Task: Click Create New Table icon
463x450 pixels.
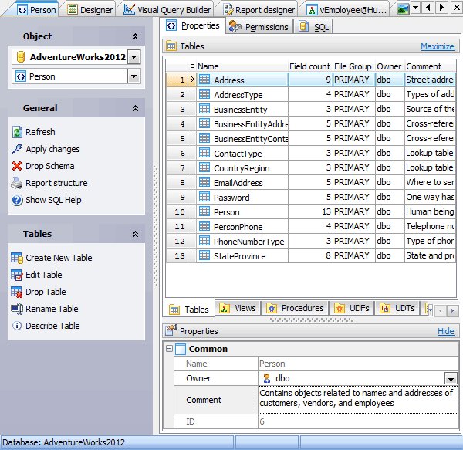Action: pos(17,258)
